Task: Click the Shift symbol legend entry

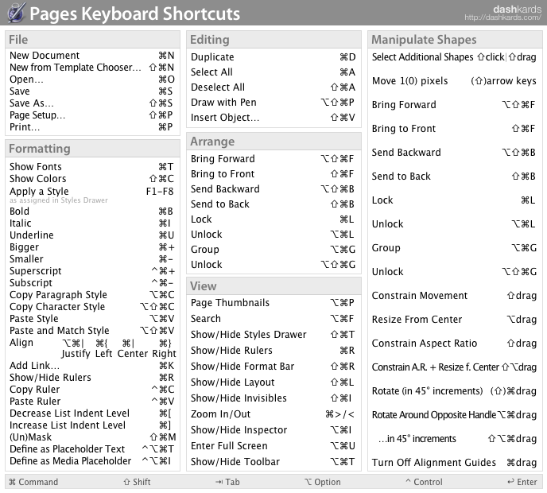Action: 137,482
